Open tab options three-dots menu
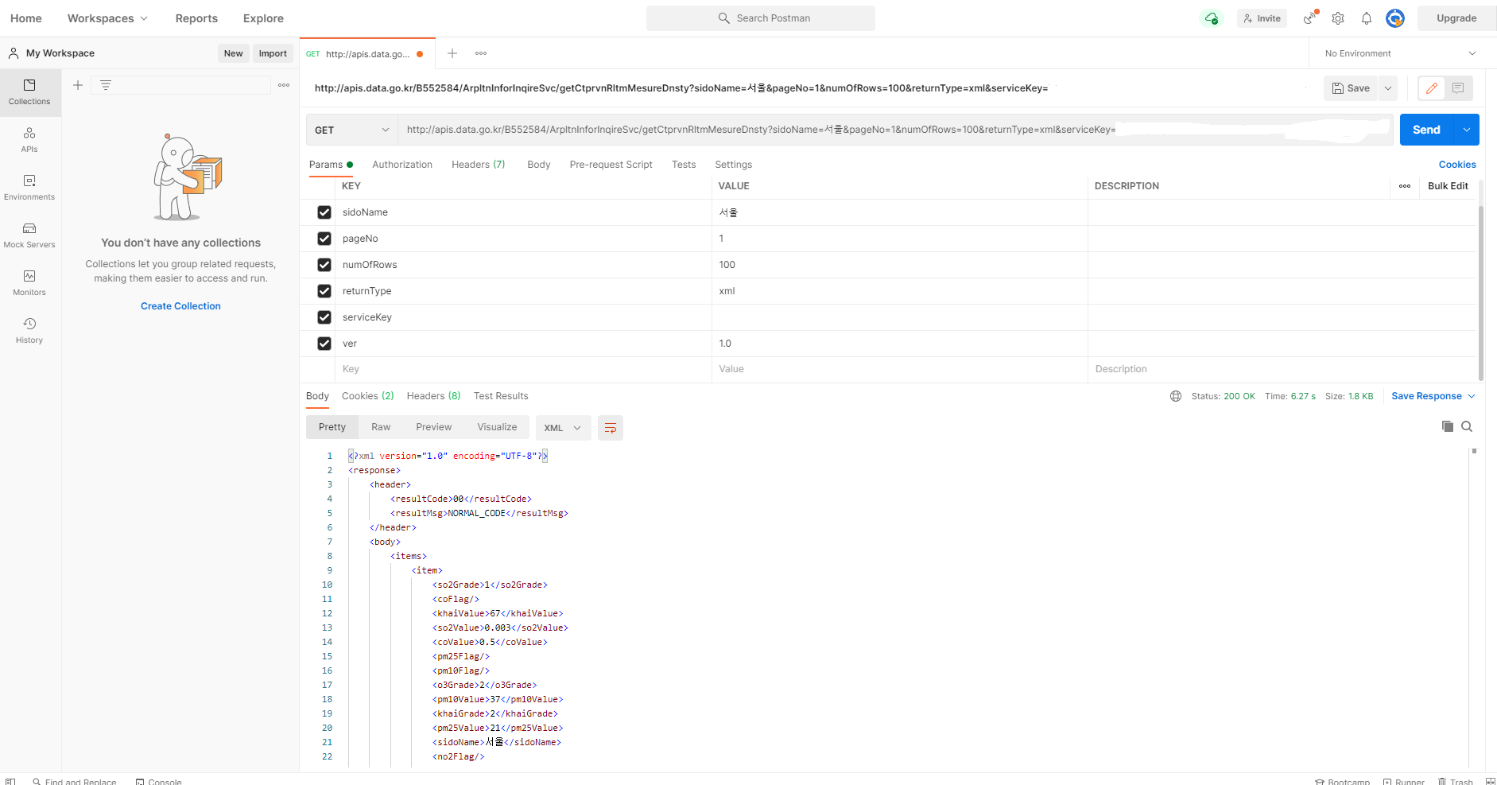The width and height of the screenshot is (1497, 785). [481, 53]
